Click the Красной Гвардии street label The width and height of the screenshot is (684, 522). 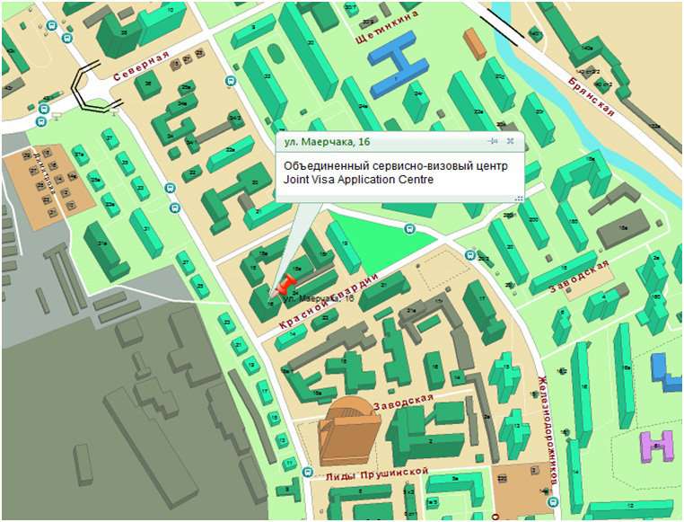[x=328, y=302]
